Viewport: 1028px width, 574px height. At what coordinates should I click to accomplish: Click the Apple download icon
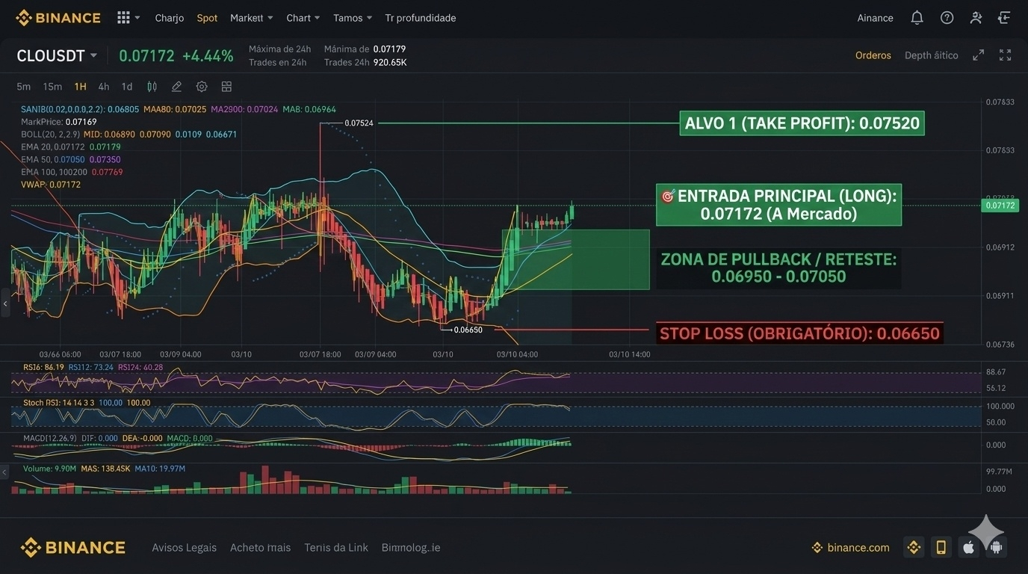pos(969,548)
